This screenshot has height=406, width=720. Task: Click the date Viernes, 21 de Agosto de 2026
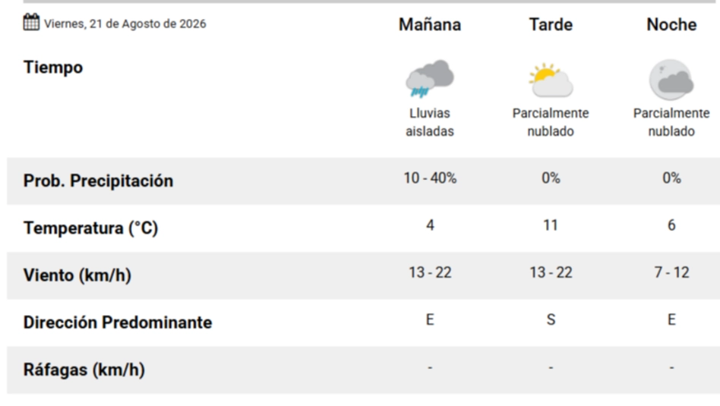125,24
